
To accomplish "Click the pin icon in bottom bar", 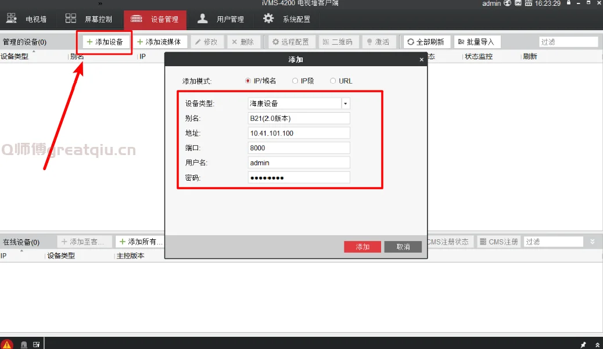I will pos(583,344).
